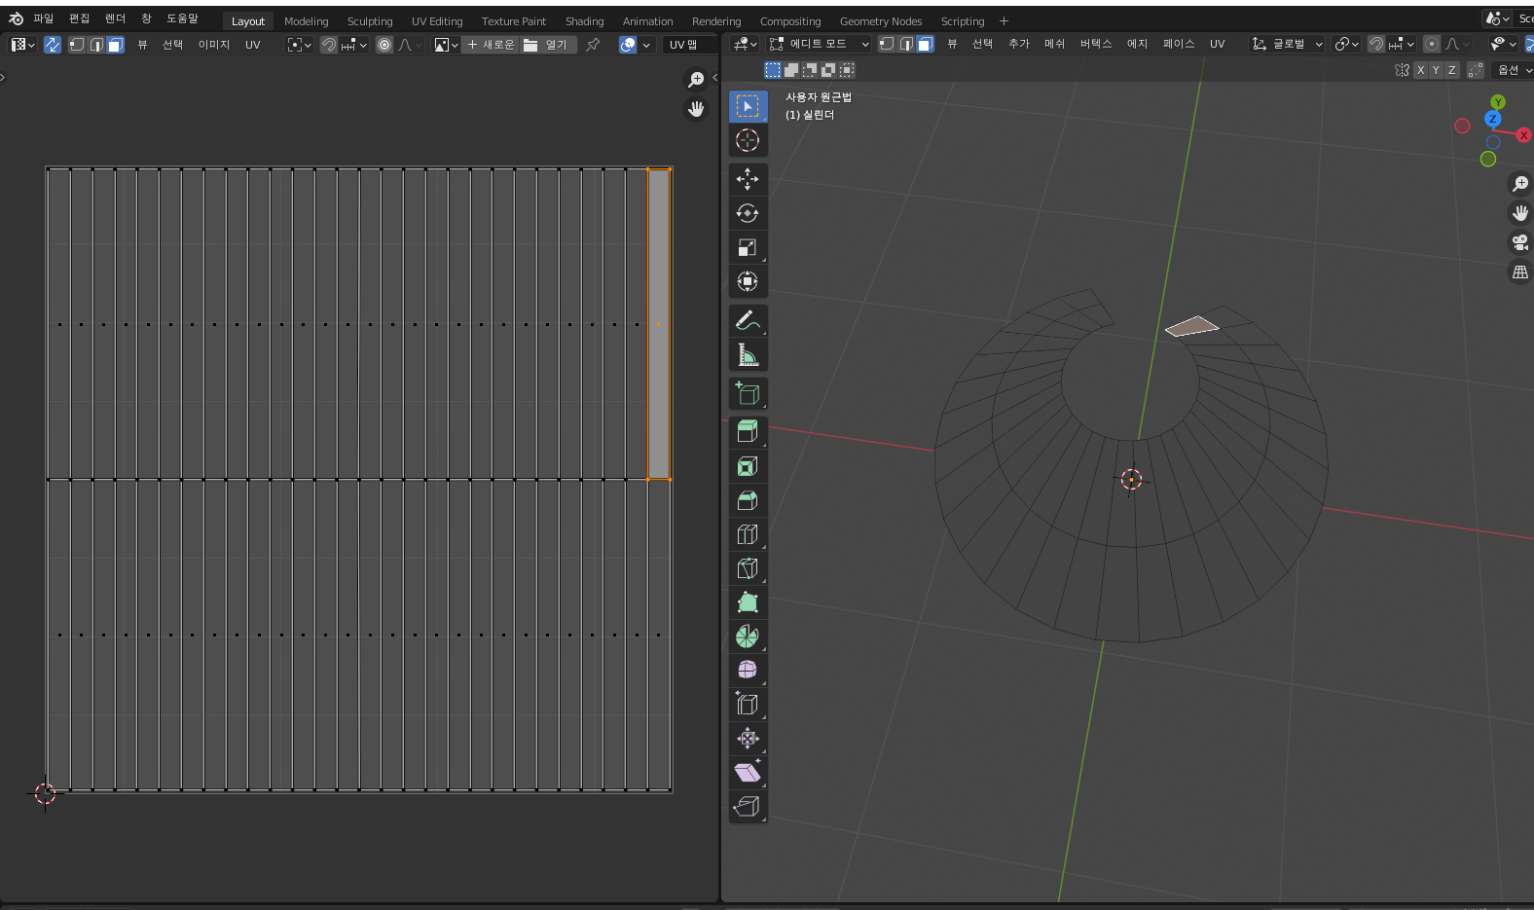Switch orthographic/perspective grid view icon
1534x910 pixels.
pos(1520,273)
